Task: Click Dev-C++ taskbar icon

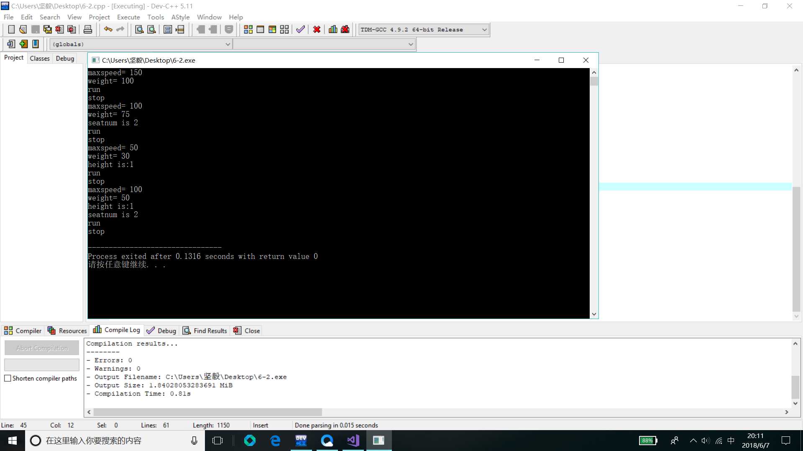Action: click(302, 440)
